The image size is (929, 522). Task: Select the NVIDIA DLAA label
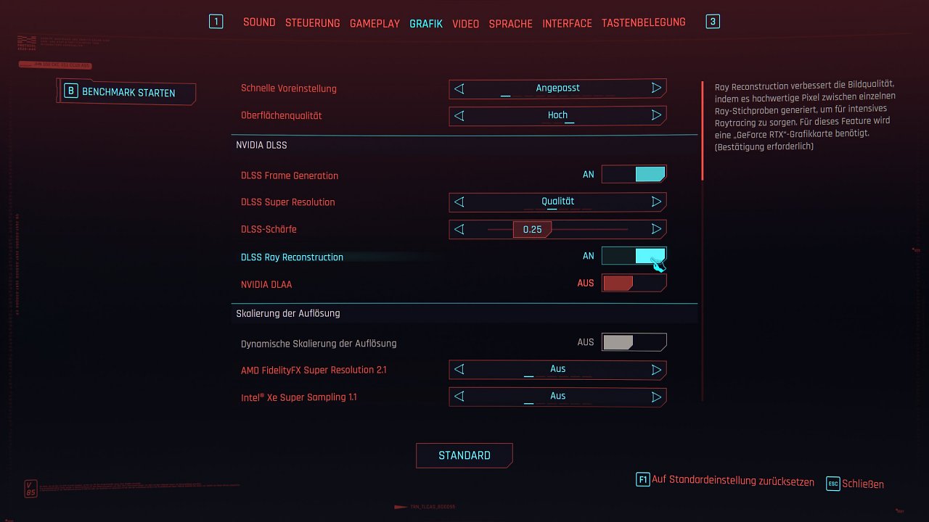click(266, 284)
